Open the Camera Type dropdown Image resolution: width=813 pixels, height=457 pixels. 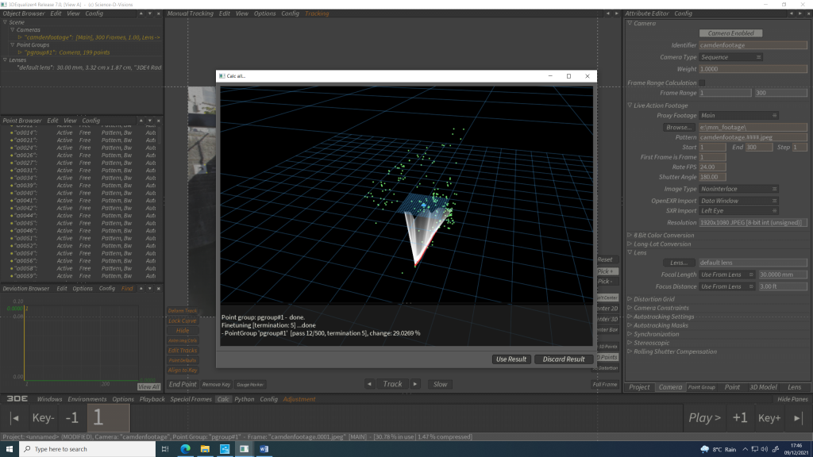point(730,57)
